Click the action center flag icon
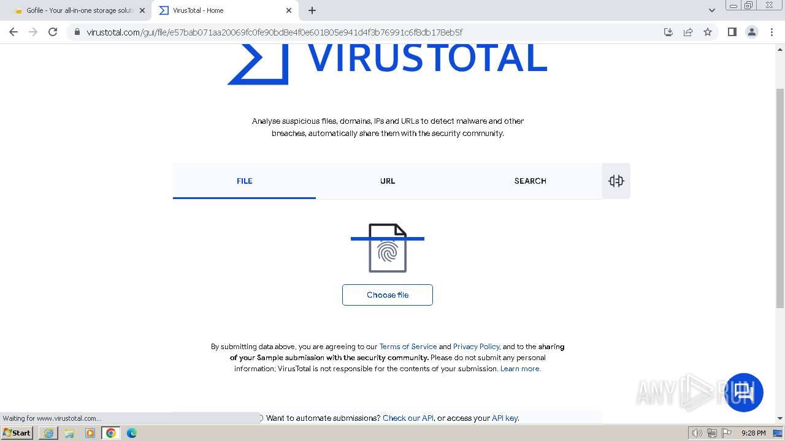Image resolution: width=785 pixels, height=441 pixels. [x=727, y=433]
